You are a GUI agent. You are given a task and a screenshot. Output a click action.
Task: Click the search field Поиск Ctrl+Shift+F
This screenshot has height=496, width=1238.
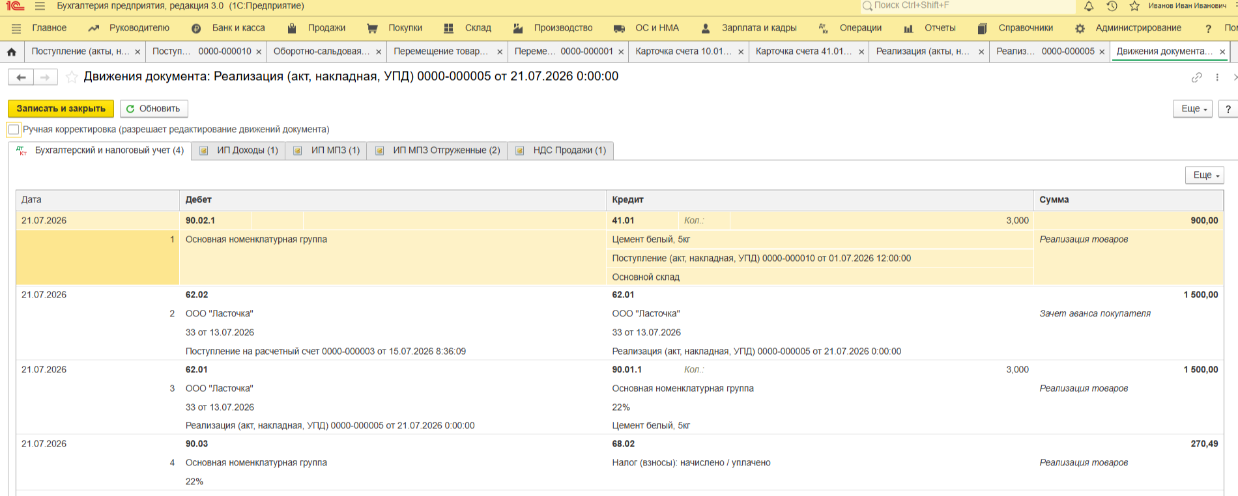[968, 6]
